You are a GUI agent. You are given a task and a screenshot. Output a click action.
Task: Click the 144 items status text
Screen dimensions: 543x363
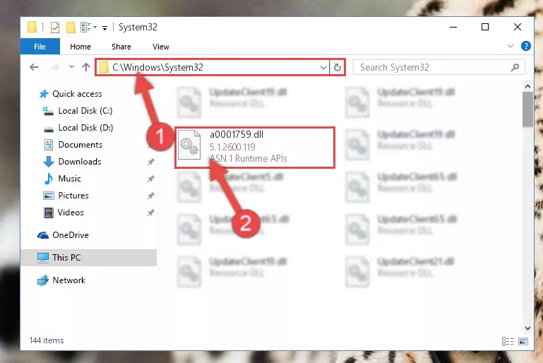pyautogui.click(x=47, y=340)
